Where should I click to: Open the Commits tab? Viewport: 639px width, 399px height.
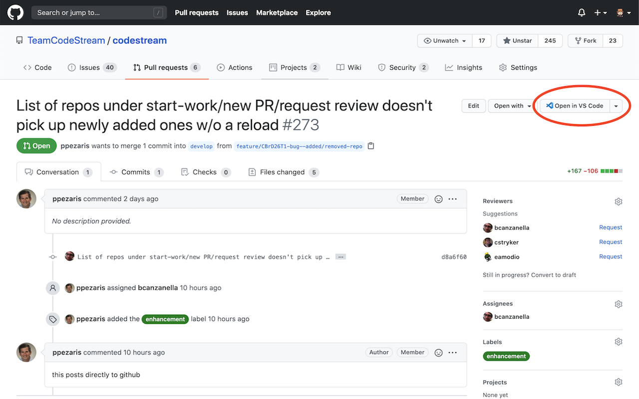coord(136,172)
